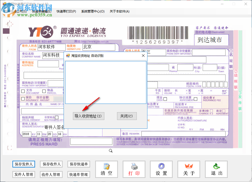Enable the 保价 INSURANCE option
The image size is (252, 182).
pyautogui.click(x=23, y=99)
